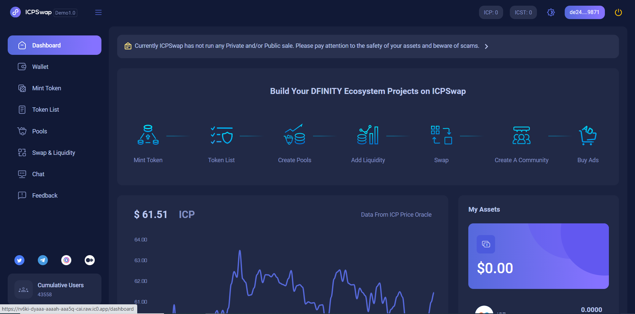Open Swap & Liquidity in the sidebar
635x314 pixels.
click(55, 153)
